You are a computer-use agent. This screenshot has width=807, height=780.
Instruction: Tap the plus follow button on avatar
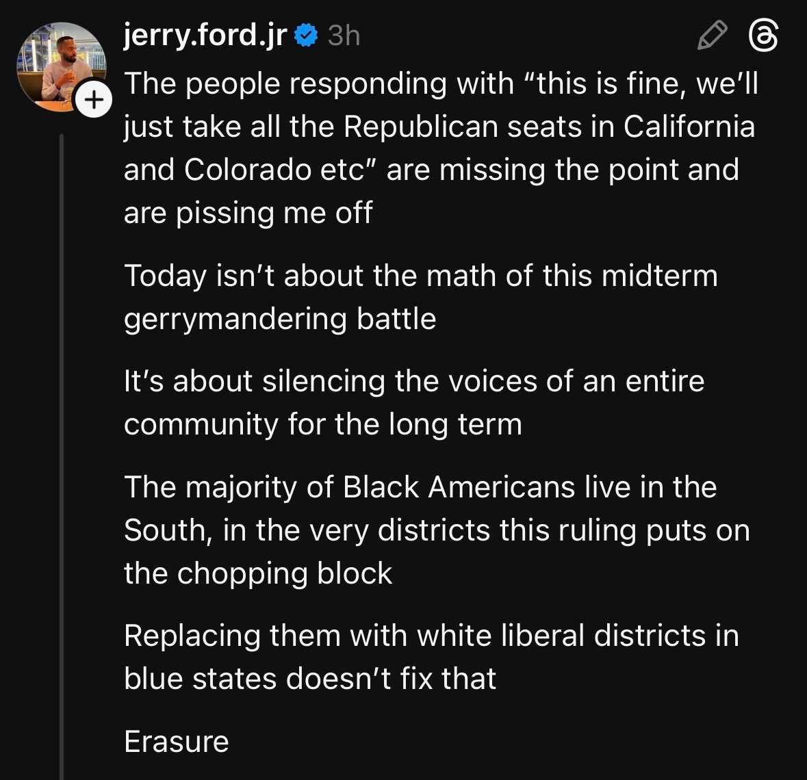(x=94, y=101)
